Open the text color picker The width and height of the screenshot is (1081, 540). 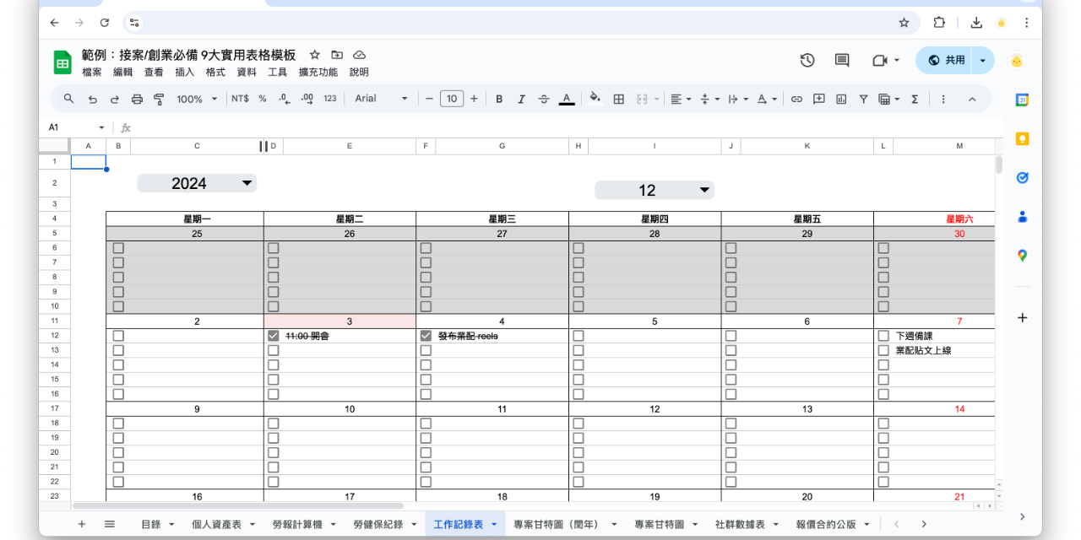(x=567, y=99)
